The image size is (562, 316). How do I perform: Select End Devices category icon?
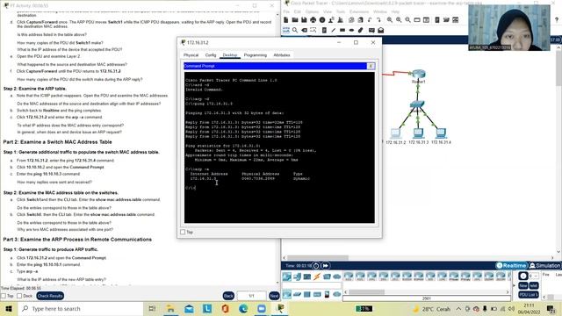coord(297,276)
